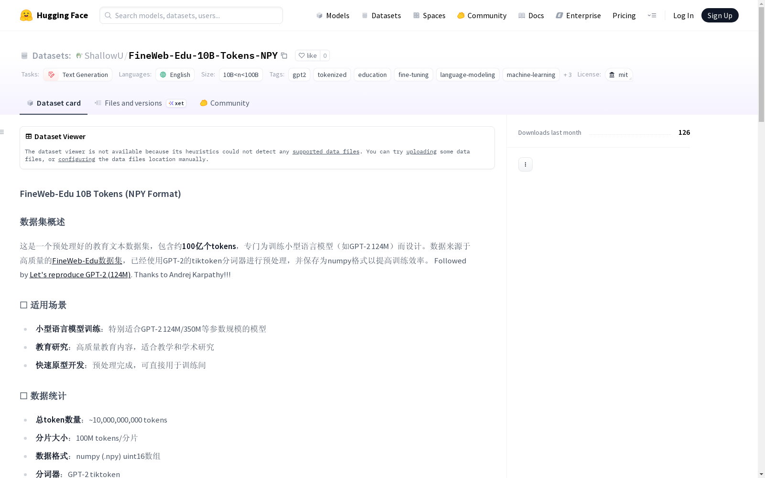Open the Enterprise navigation item
The height and width of the screenshot is (478, 765).
pyautogui.click(x=578, y=15)
